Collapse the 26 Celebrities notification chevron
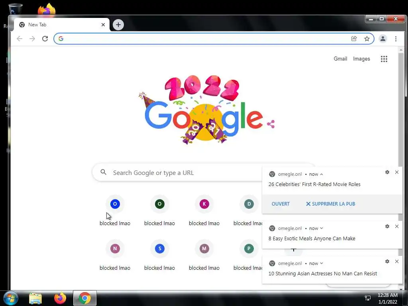Image resolution: width=408 pixels, height=306 pixels. coord(322,174)
